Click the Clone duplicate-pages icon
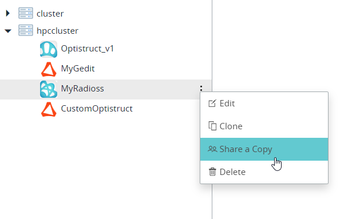 point(212,126)
